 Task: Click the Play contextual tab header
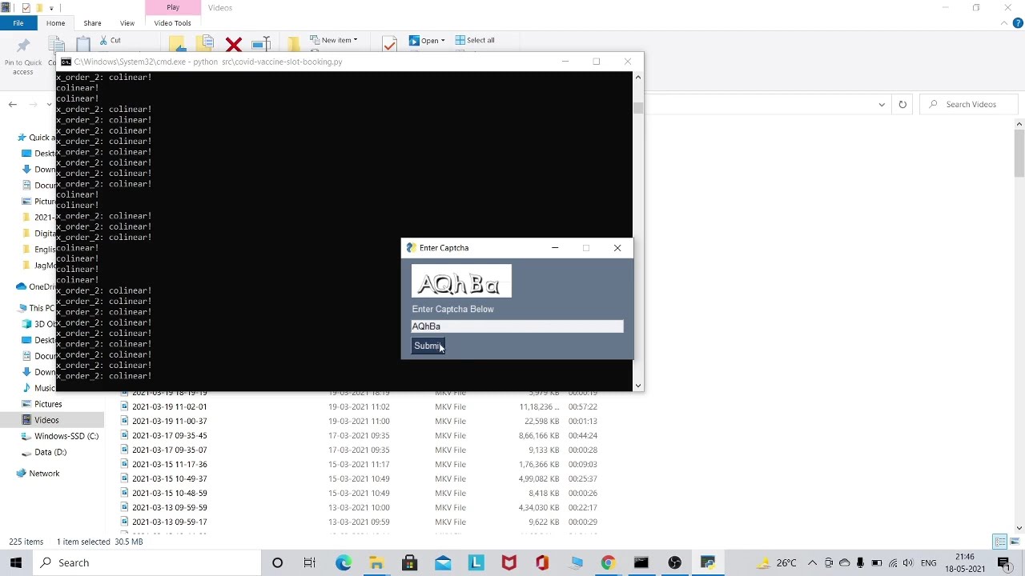point(173,7)
